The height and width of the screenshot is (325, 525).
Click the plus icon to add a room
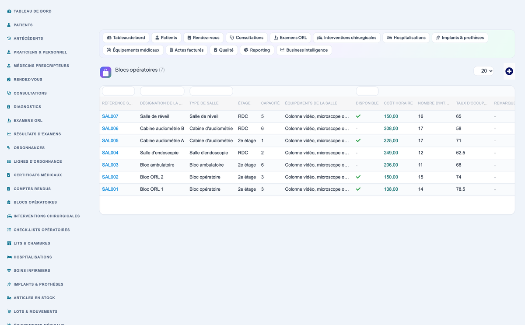509,71
